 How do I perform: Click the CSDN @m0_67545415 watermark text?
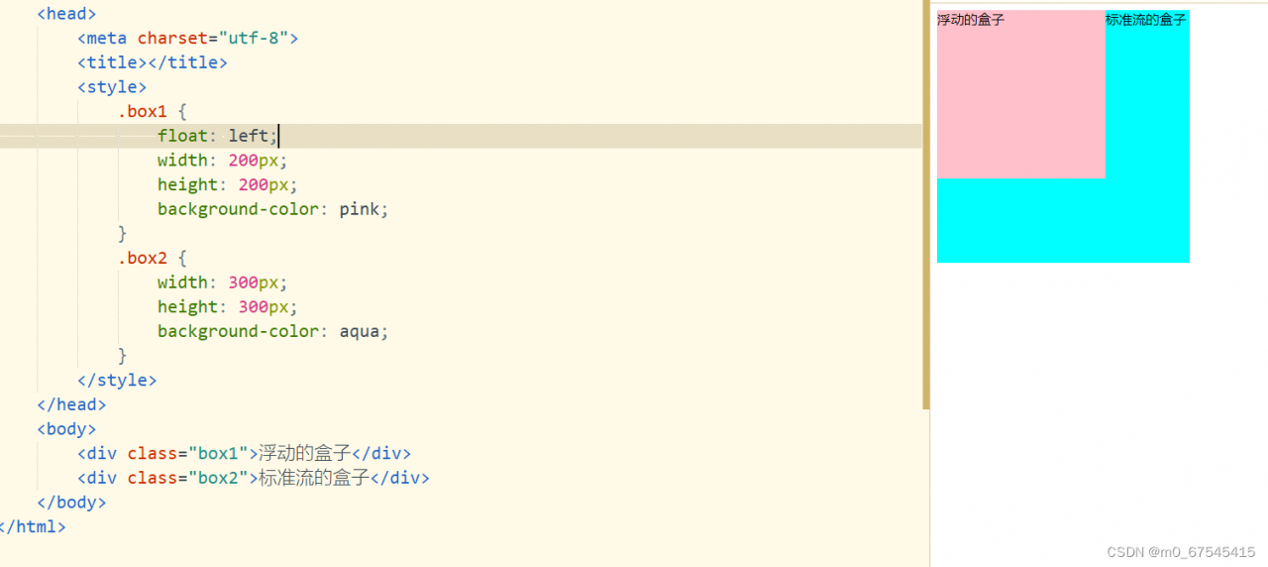(1181, 551)
